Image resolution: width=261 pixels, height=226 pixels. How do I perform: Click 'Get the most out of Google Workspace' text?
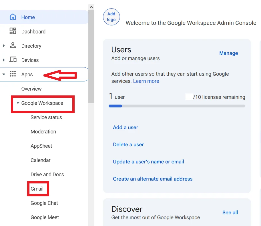pos(156,217)
